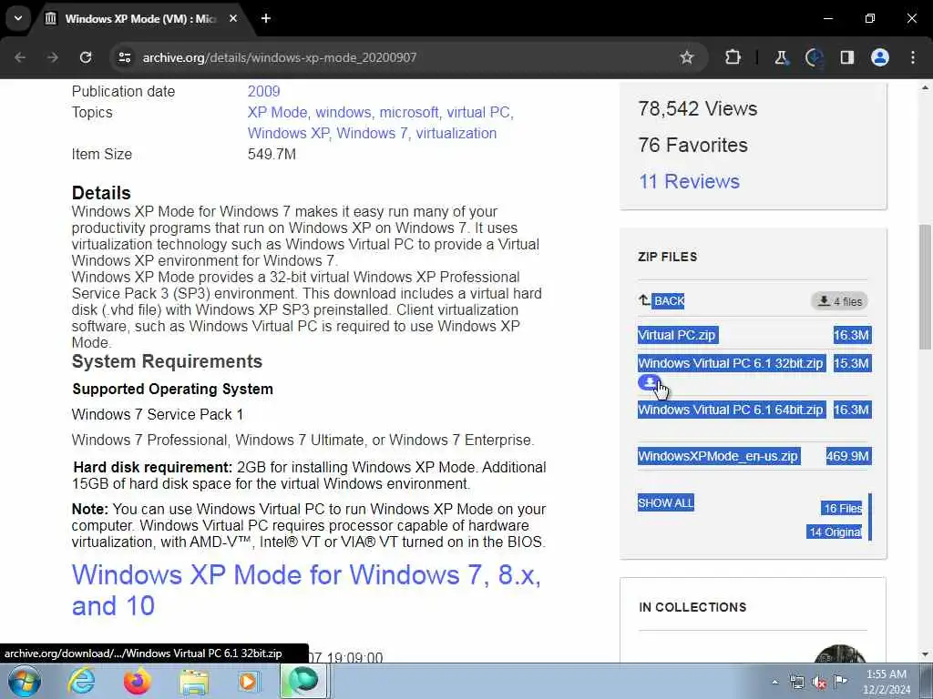Open the tab search dropdown arrow
This screenshot has width=933, height=699.
(18, 18)
